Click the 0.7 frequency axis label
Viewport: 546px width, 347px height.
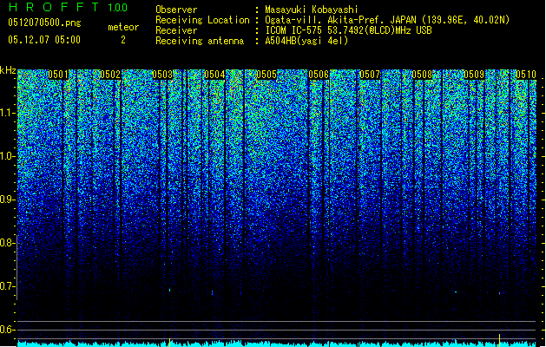pyautogui.click(x=8, y=286)
